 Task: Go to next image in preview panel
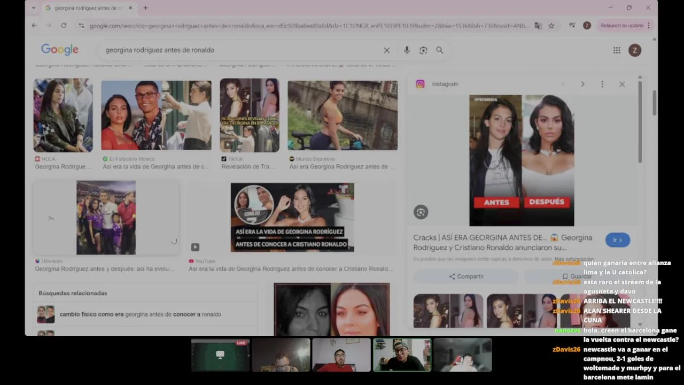tap(582, 84)
